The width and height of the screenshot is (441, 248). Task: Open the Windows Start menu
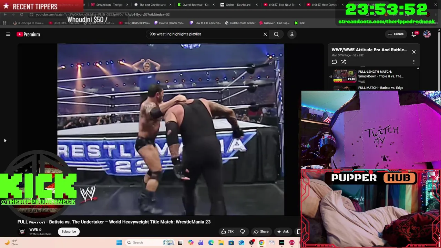pos(119,242)
